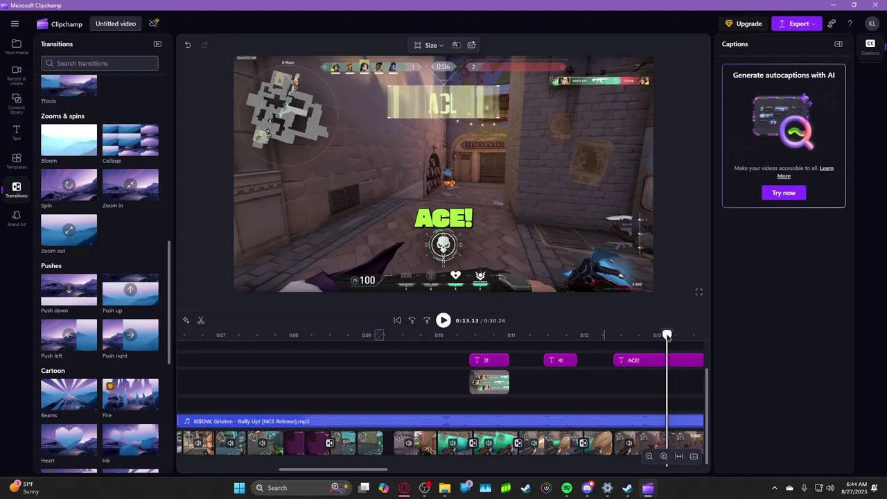The image size is (887, 499).
Task: Click the horizontal timeline scrollbar
Action: 333,469
